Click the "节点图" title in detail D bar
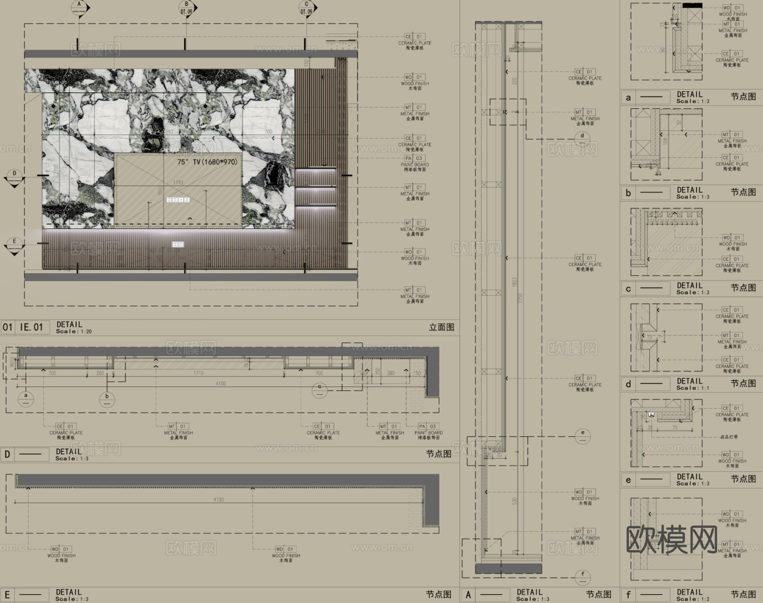 [x=439, y=454]
